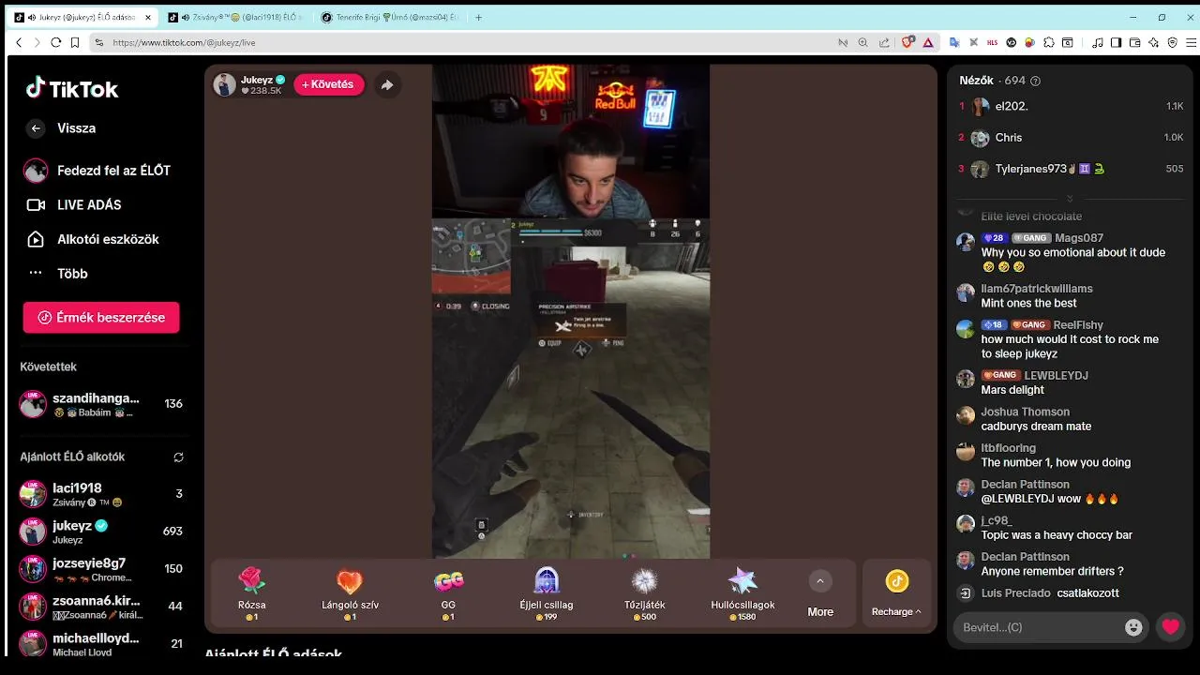Open Brave Leo AI sparkle icon
The width and height of the screenshot is (1200, 675).
[x=1154, y=42]
